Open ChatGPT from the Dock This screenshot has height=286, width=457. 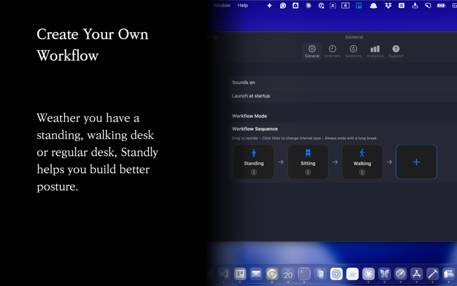336,274
